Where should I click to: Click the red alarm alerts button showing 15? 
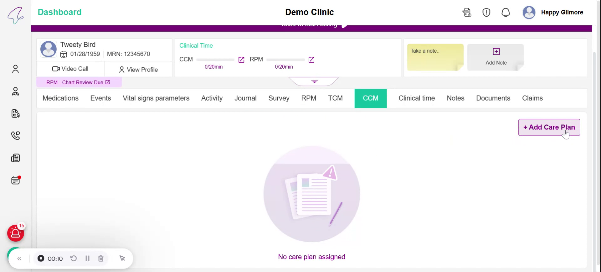pyautogui.click(x=16, y=233)
